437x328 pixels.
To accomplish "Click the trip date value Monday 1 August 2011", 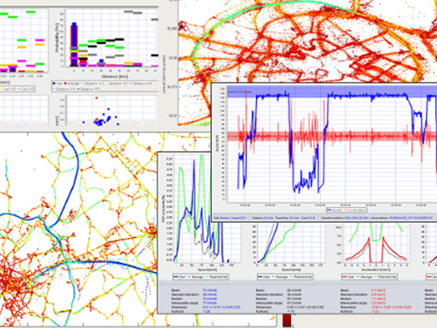I will point(233,218).
